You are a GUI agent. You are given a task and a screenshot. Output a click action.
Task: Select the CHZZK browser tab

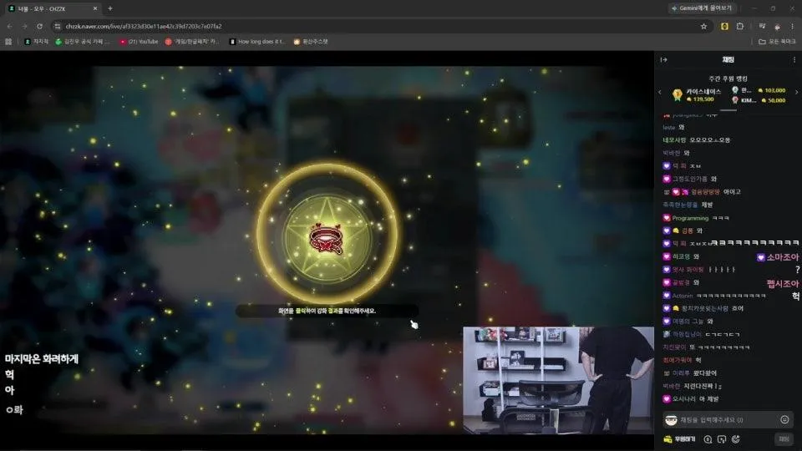53,8
